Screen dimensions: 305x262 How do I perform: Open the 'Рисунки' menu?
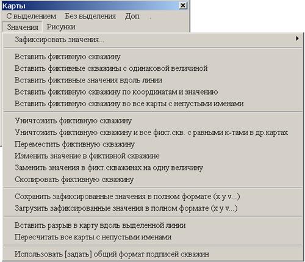(61, 27)
